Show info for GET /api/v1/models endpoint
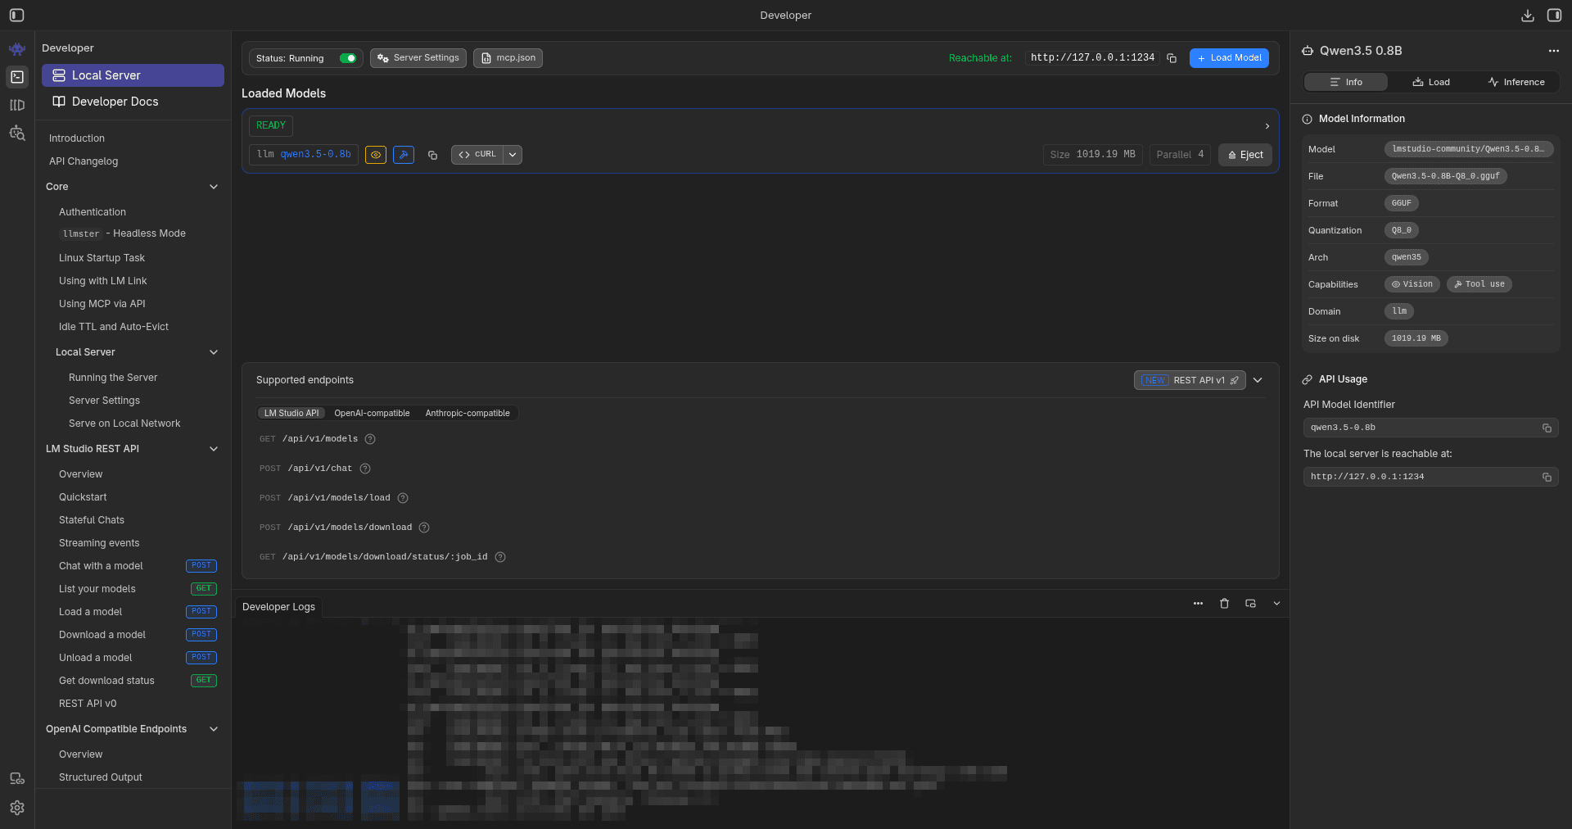Screen dimensions: 1572x829 370,439
